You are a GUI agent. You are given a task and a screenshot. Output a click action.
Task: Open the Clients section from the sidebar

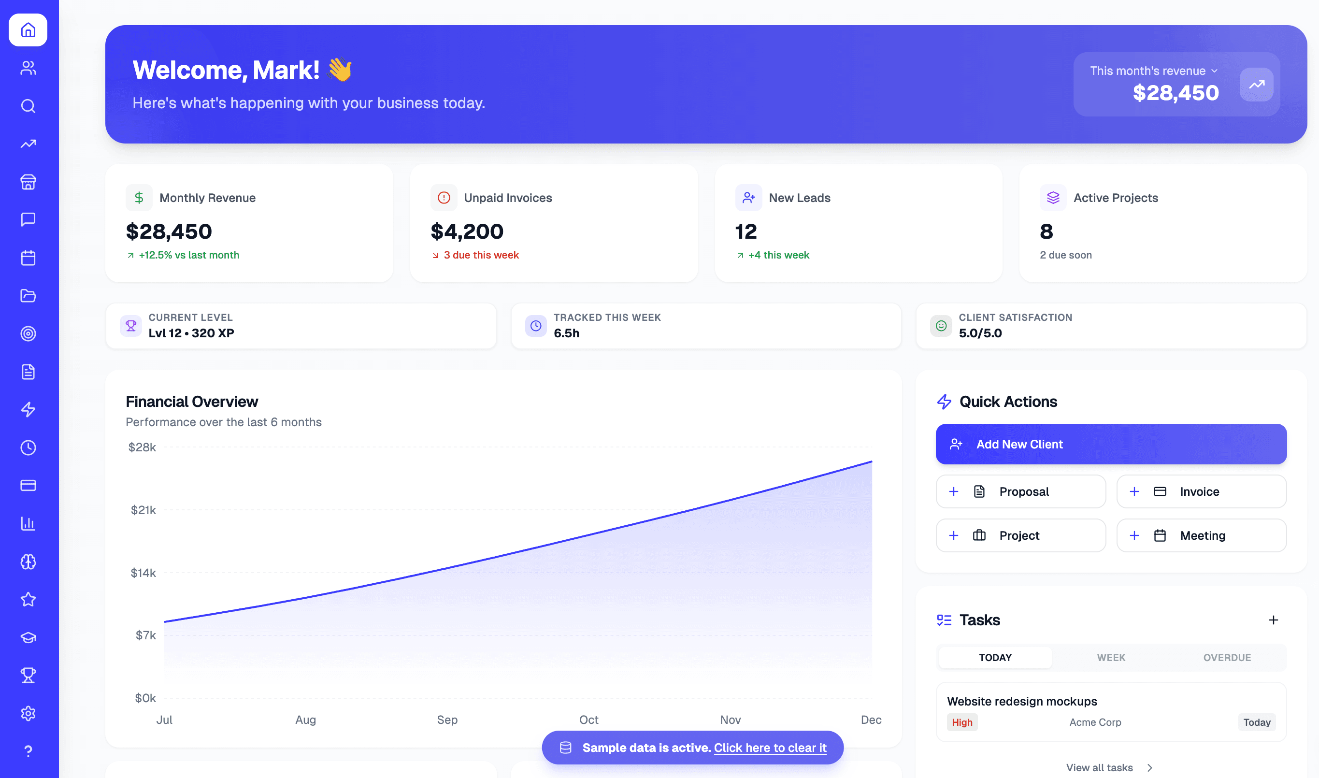pos(28,68)
